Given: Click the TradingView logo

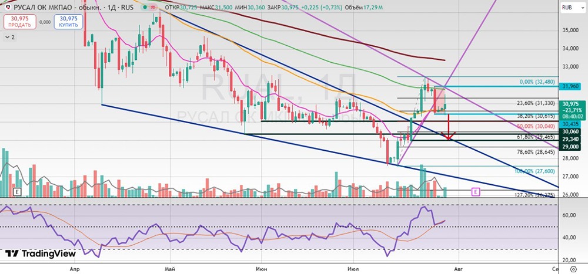Looking at the screenshot, I should pyautogui.click(x=41, y=253).
